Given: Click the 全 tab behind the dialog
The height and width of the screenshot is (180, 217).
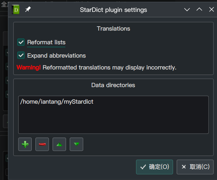Looking at the screenshot, I should 4,4.
